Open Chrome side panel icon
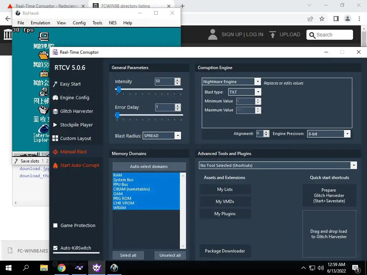 coord(336,19)
